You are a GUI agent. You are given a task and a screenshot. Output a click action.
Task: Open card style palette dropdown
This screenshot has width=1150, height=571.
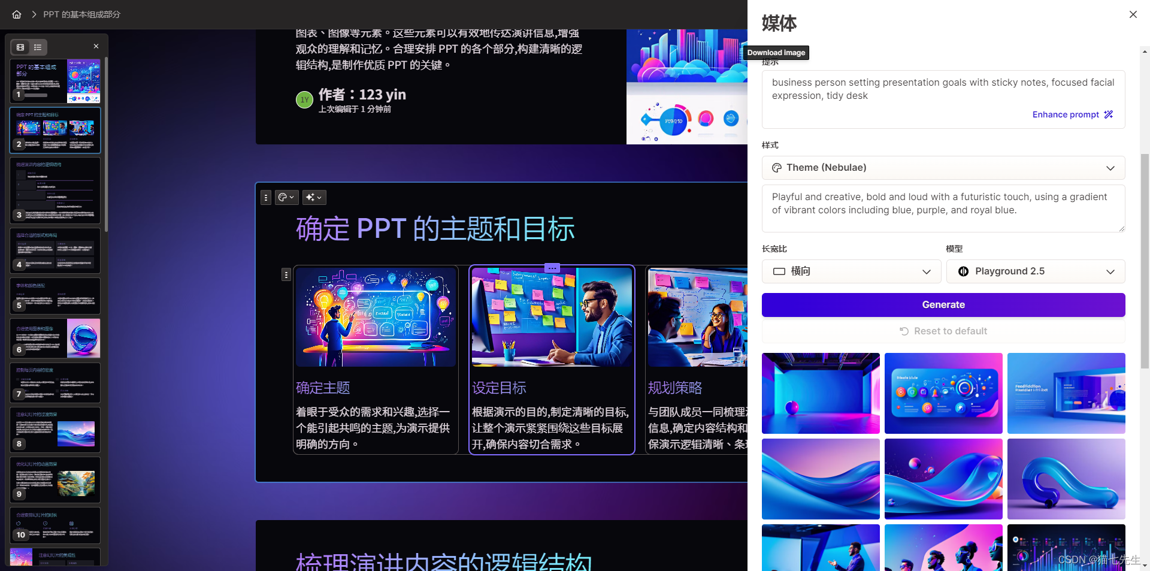coord(286,197)
